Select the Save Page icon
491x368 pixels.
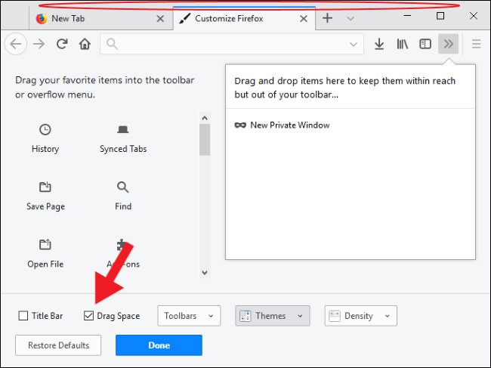pyautogui.click(x=45, y=187)
